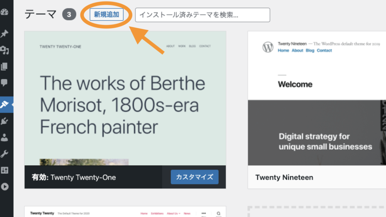386x217 pixels.
Task: Select the Posts pin icon
Action: [x=6, y=34]
